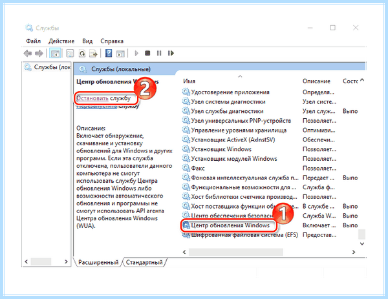Click the Перезапустить службу link
Image resolution: width=388 pixels, height=299 pixels.
pos(107,107)
